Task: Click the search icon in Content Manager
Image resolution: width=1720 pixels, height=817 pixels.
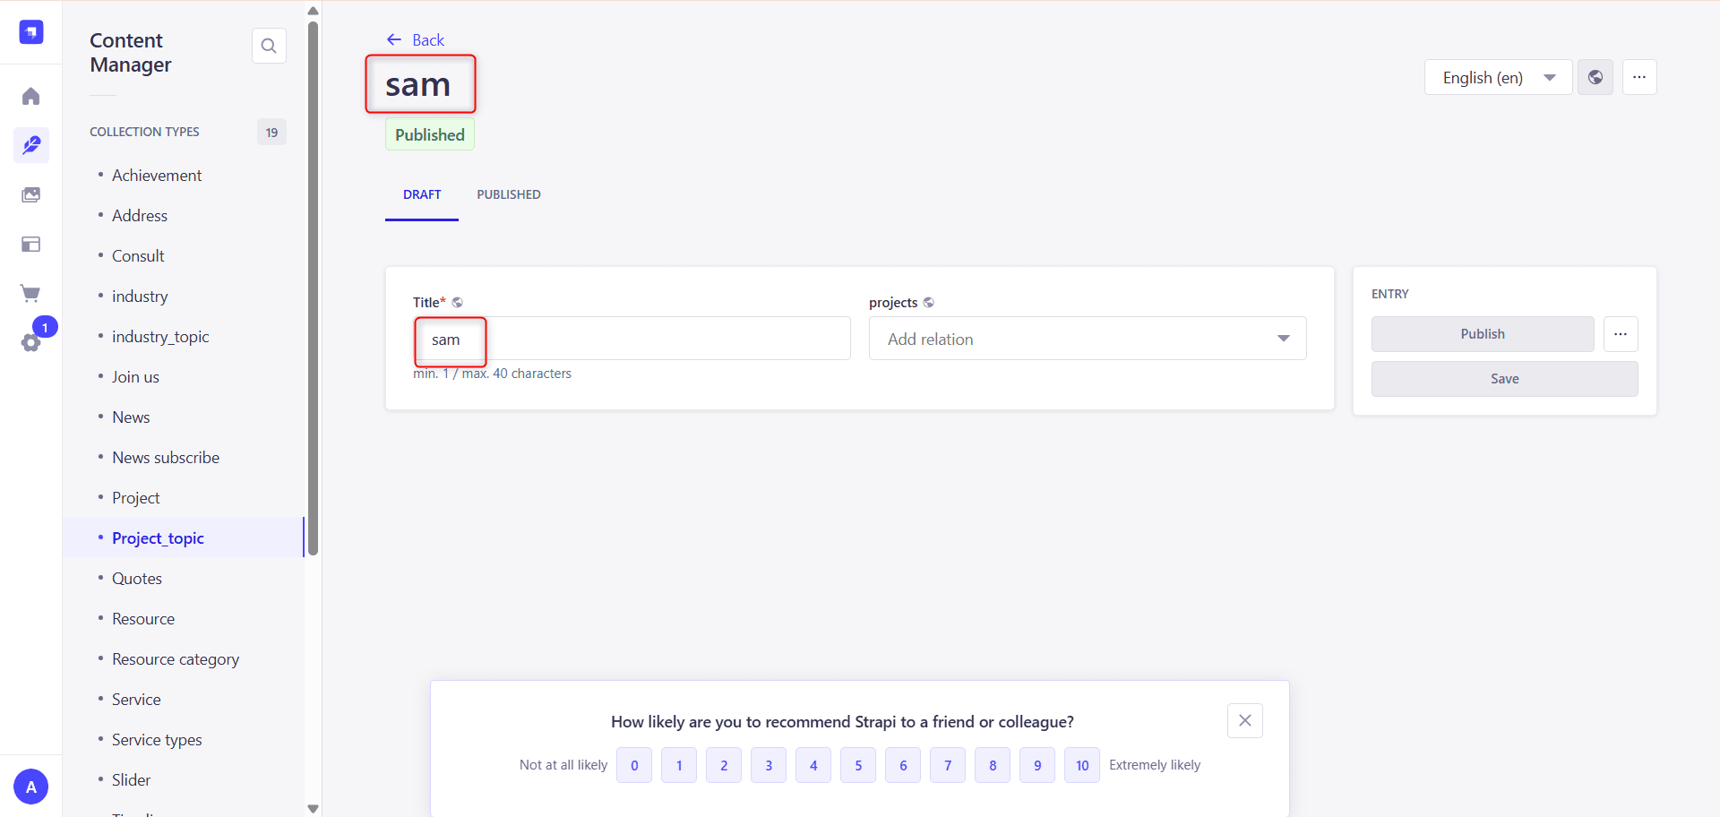Action: point(269,46)
